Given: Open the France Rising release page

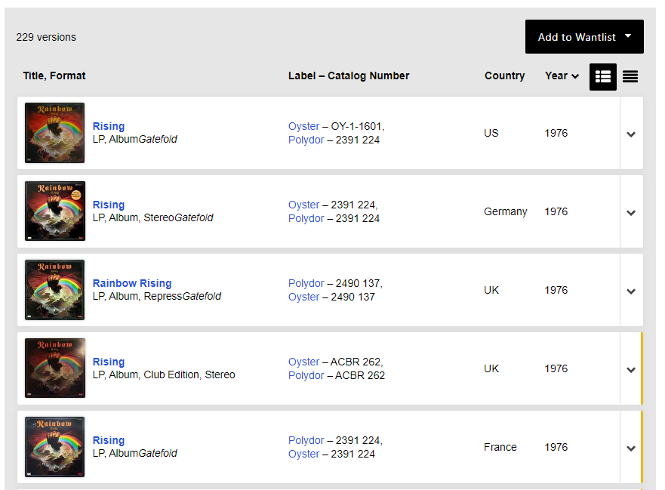Looking at the screenshot, I should pyautogui.click(x=108, y=440).
